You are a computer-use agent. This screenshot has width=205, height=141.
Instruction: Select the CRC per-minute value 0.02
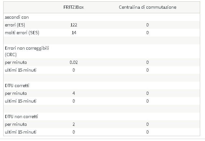[x=74, y=62]
